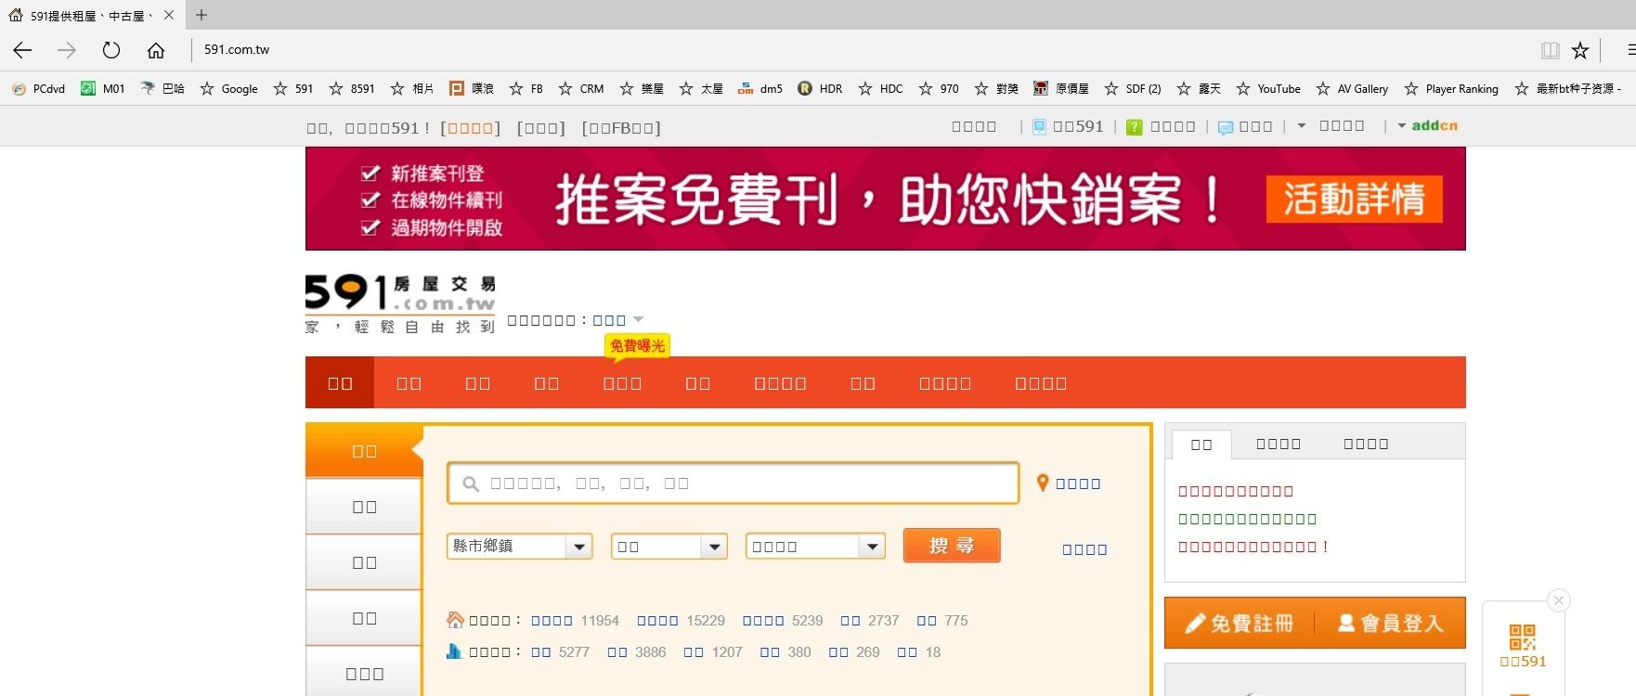The height and width of the screenshot is (696, 1636).
Task: Add this page to favorites star
Action: (x=1580, y=50)
